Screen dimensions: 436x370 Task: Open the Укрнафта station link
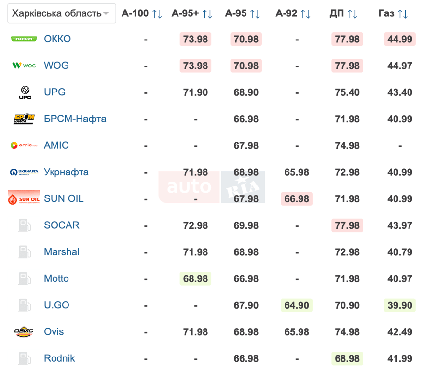(x=66, y=172)
